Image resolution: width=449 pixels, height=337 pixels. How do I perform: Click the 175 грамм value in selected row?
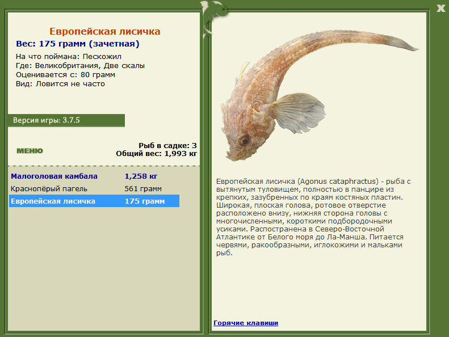[145, 201]
